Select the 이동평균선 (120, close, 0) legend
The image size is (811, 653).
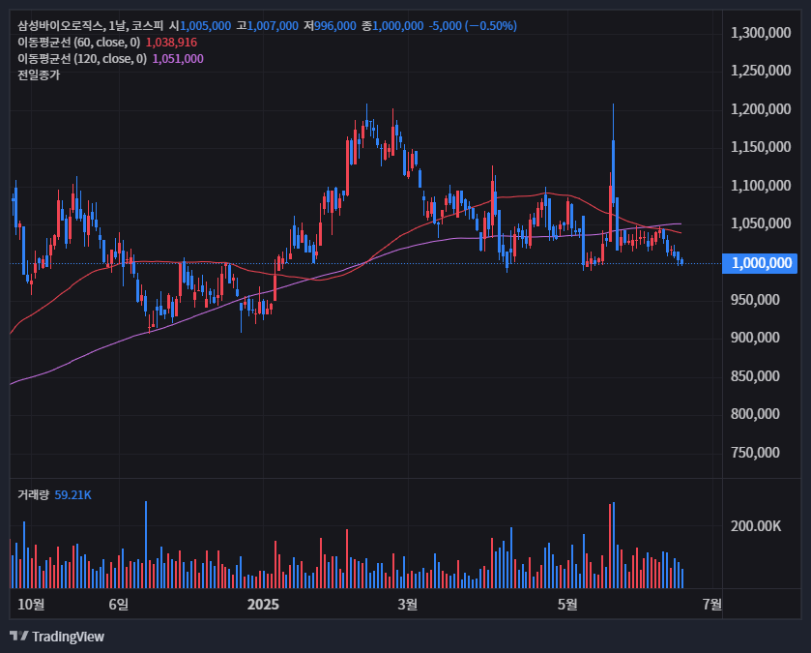coord(82,59)
